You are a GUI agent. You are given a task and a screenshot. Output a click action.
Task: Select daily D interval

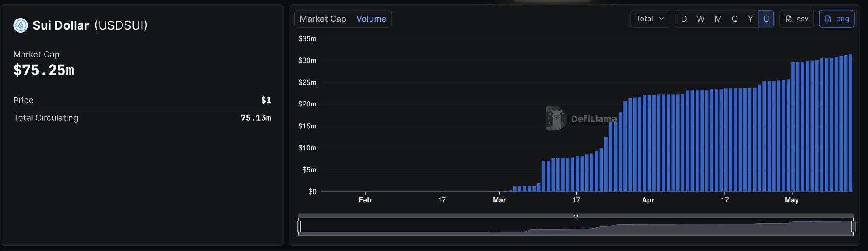pos(684,19)
